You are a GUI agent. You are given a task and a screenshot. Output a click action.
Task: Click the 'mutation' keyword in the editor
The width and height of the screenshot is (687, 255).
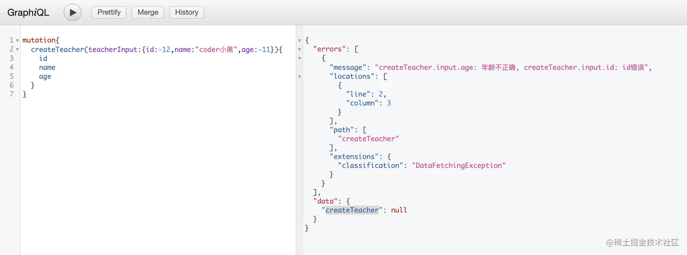tap(39, 40)
